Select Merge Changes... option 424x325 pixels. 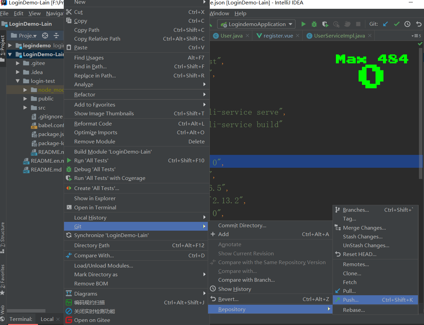point(375,228)
